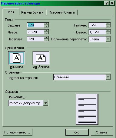The width and height of the screenshot is (116, 138).
Task: Click the Правое label
Action: (81, 32)
